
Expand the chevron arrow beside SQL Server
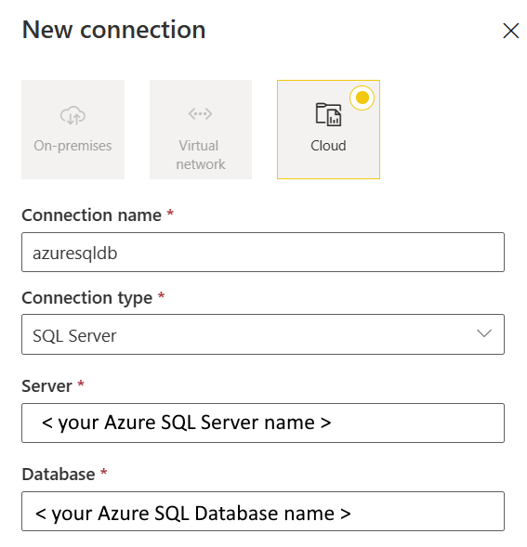tap(484, 333)
